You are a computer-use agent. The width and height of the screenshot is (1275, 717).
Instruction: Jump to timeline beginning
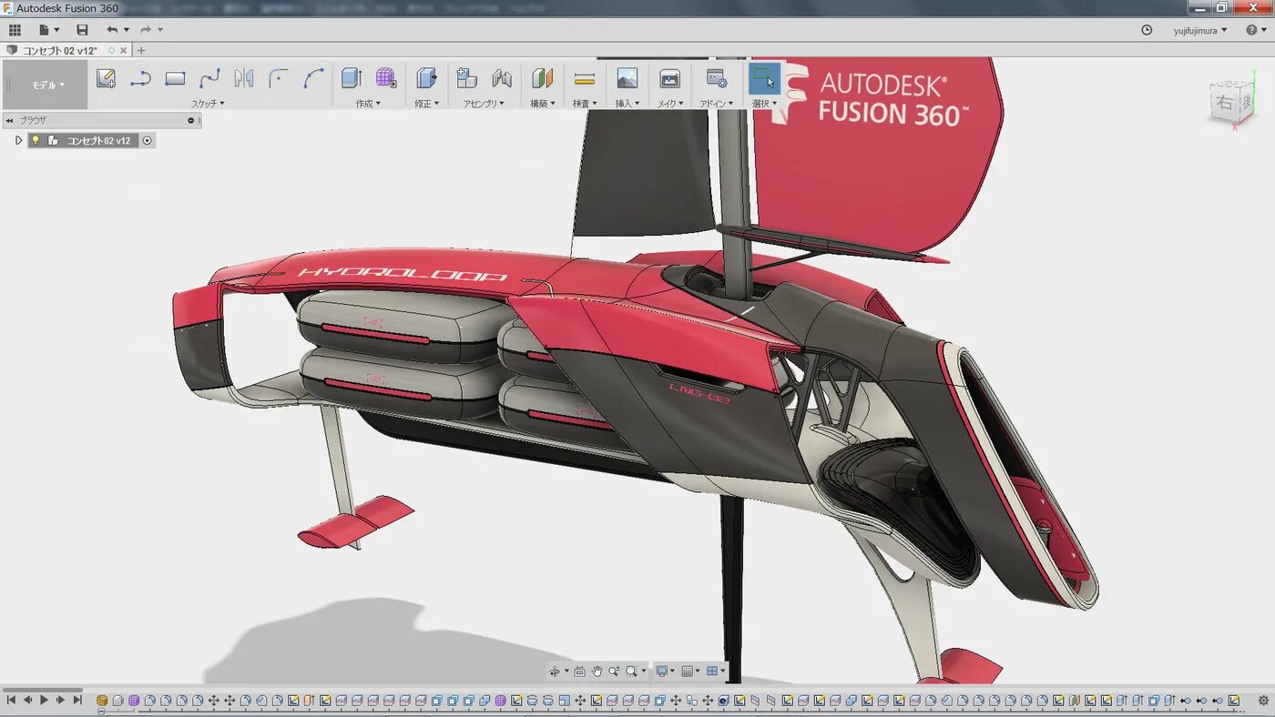tap(11, 700)
